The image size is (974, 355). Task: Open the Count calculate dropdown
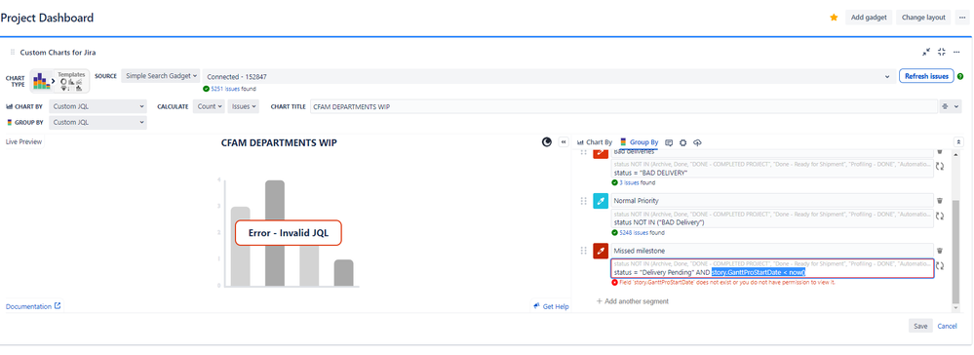click(210, 106)
